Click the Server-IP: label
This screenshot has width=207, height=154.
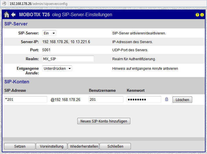click(x=30, y=42)
